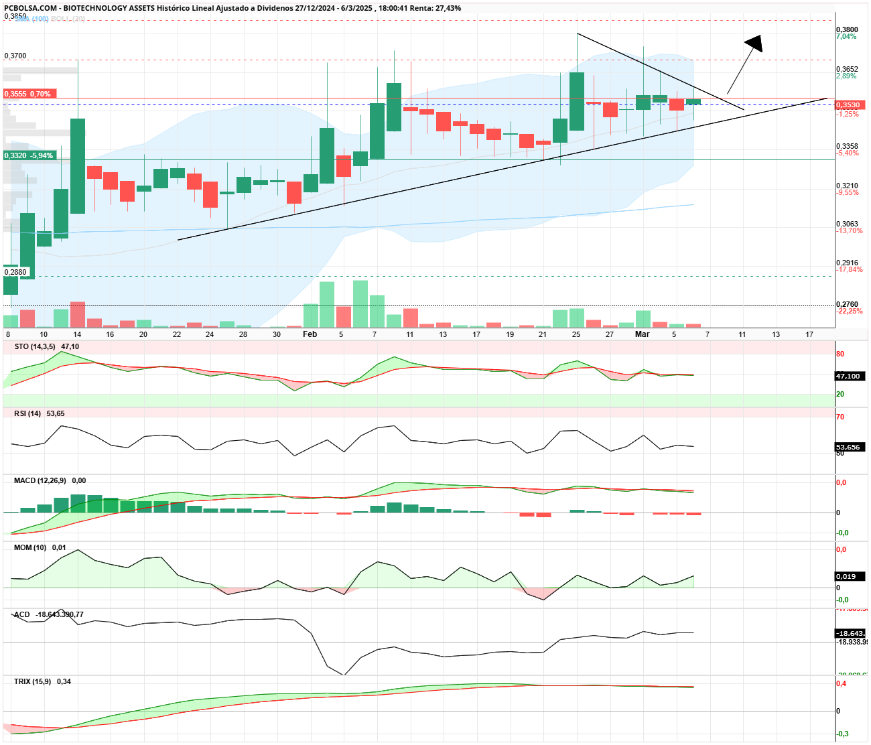Click the '-17,84%' axis percentage
Viewport: 871px width, 745px height.
pyautogui.click(x=850, y=269)
